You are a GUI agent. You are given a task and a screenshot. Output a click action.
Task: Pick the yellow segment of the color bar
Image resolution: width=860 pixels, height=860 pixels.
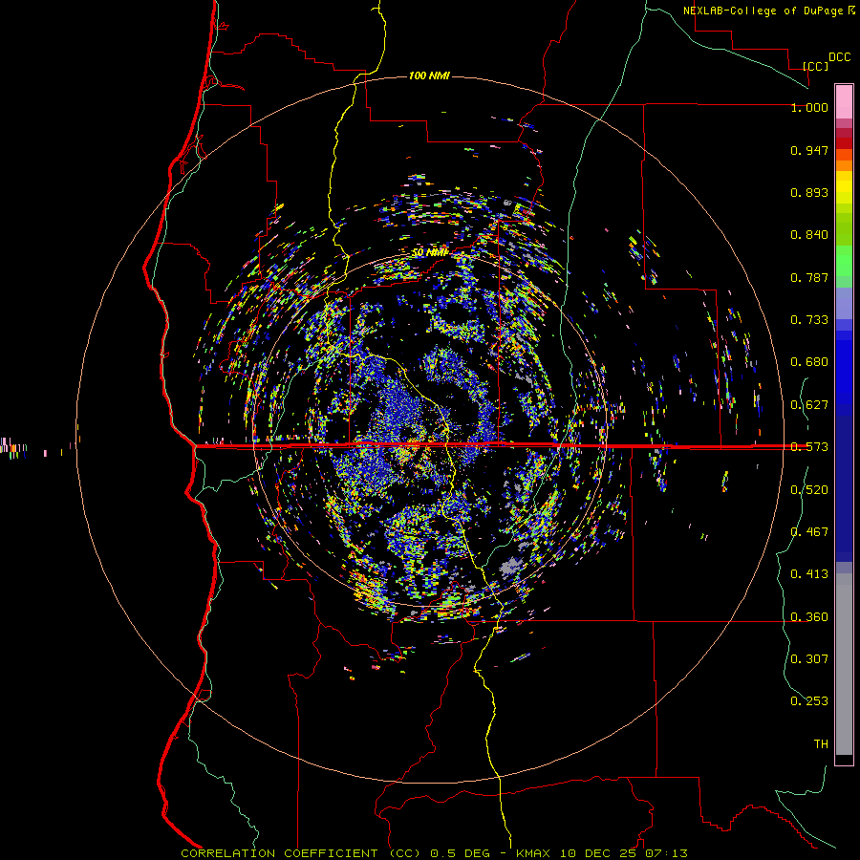pyautogui.click(x=844, y=187)
